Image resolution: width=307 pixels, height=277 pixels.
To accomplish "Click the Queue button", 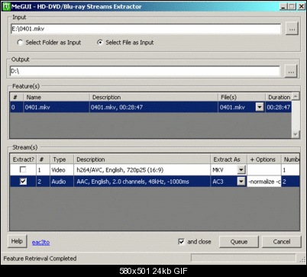I will coord(239,242).
